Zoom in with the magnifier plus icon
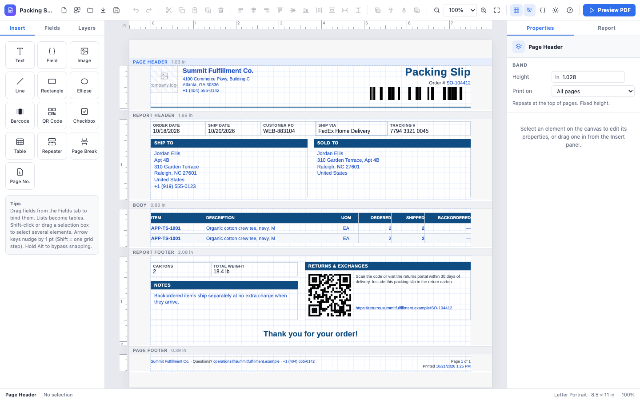Image resolution: width=640 pixels, height=400 pixels. pyautogui.click(x=484, y=10)
